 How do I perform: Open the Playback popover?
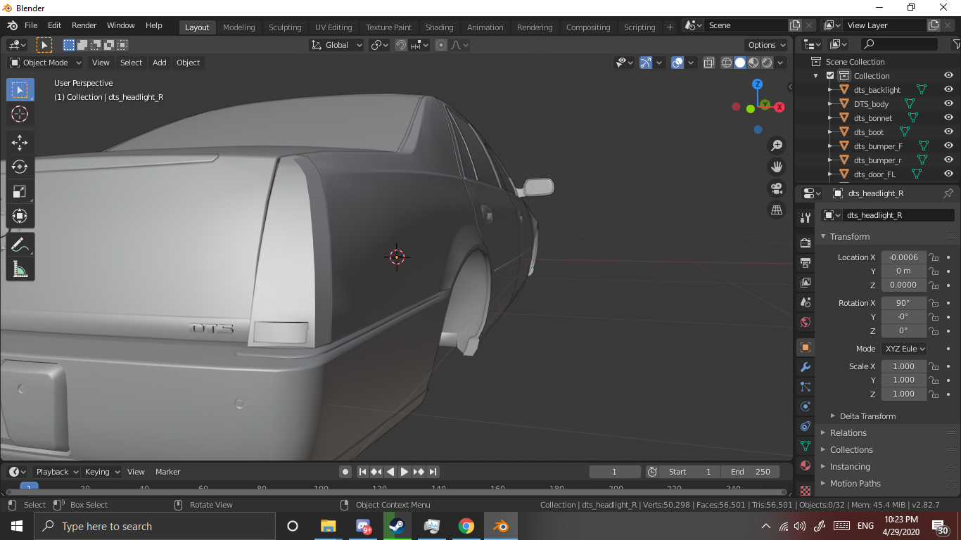[x=56, y=472]
